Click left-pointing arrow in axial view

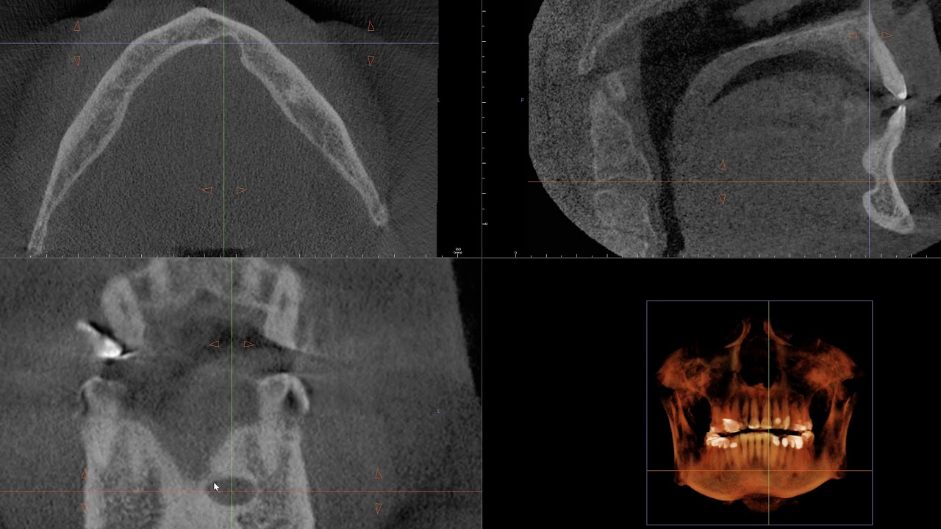[207, 190]
